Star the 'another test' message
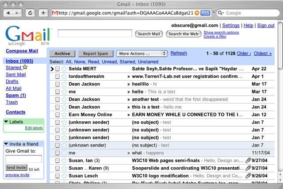The width and height of the screenshot is (283, 189). (64, 100)
